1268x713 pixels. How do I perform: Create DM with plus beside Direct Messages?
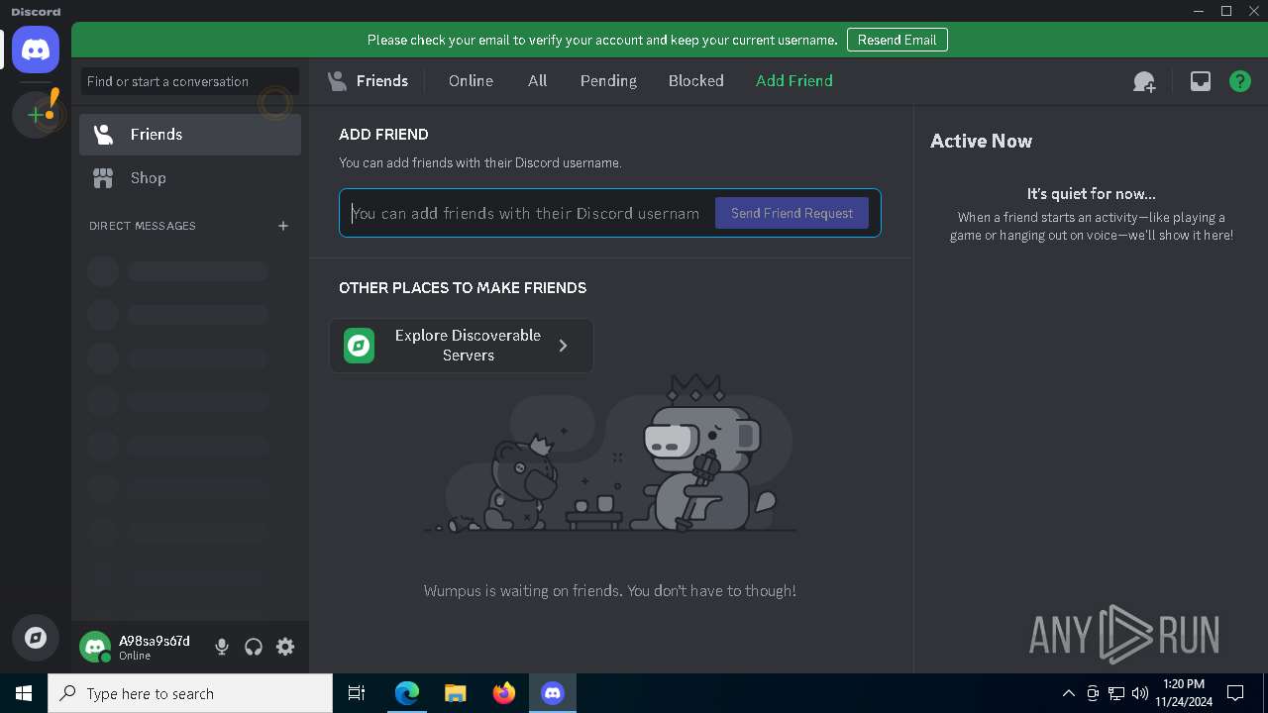coord(283,226)
